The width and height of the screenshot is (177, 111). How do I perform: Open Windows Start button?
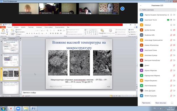tap(3, 108)
